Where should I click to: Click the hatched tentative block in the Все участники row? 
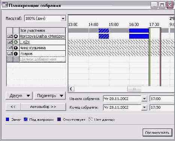104,30
